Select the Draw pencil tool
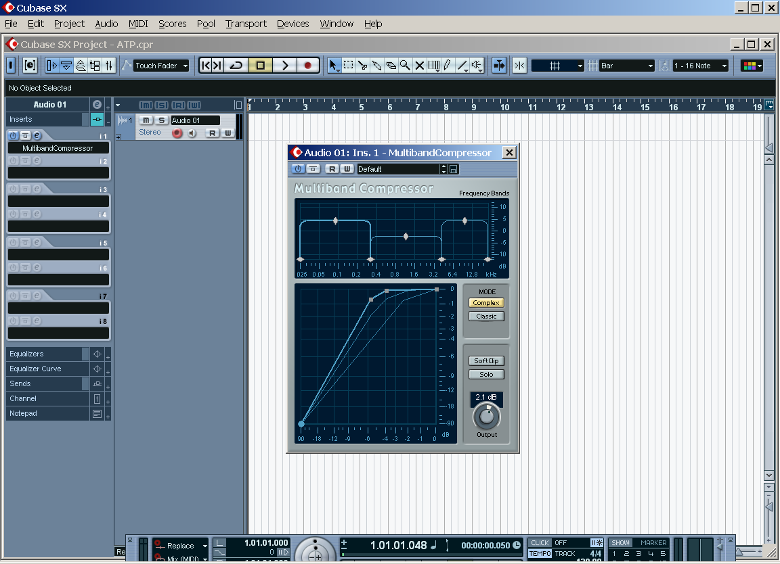780x564 pixels. [x=448, y=66]
